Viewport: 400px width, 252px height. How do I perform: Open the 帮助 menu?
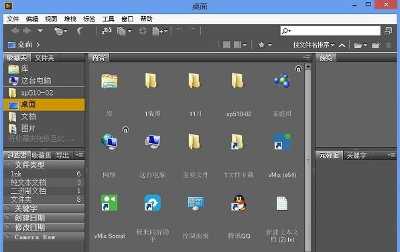click(x=147, y=19)
